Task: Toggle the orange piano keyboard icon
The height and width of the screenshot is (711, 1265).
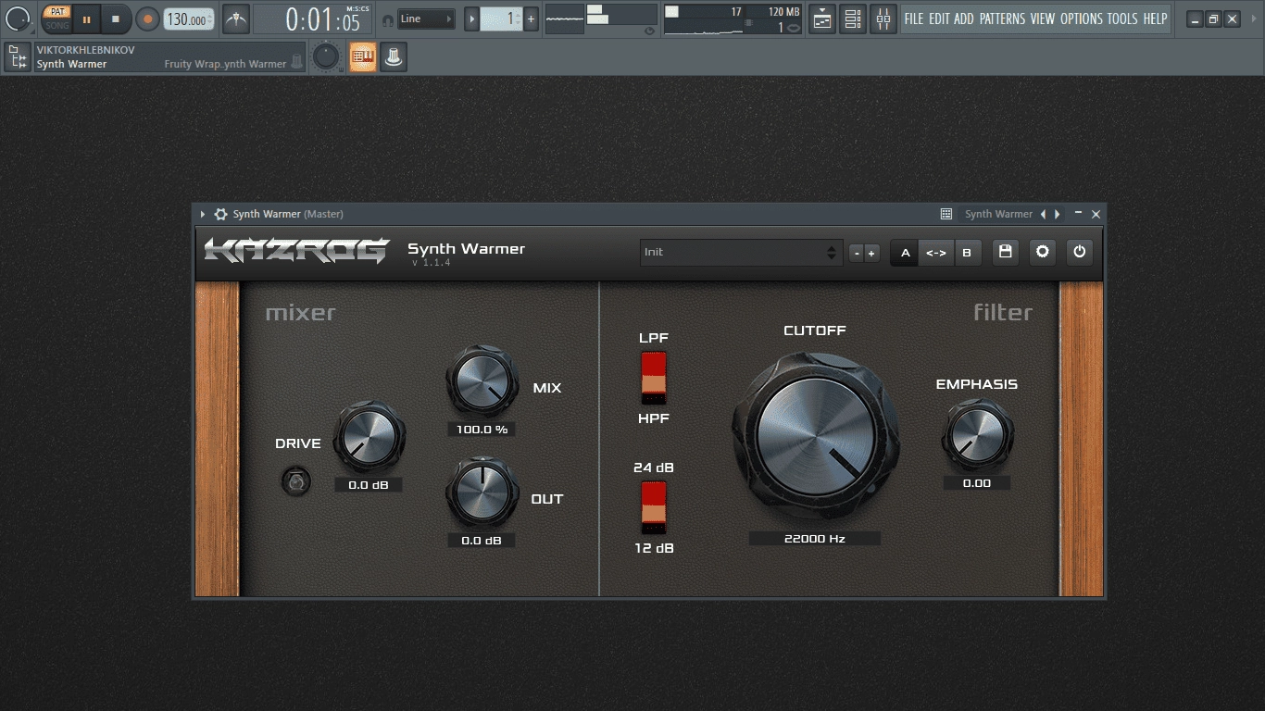Action: click(363, 57)
